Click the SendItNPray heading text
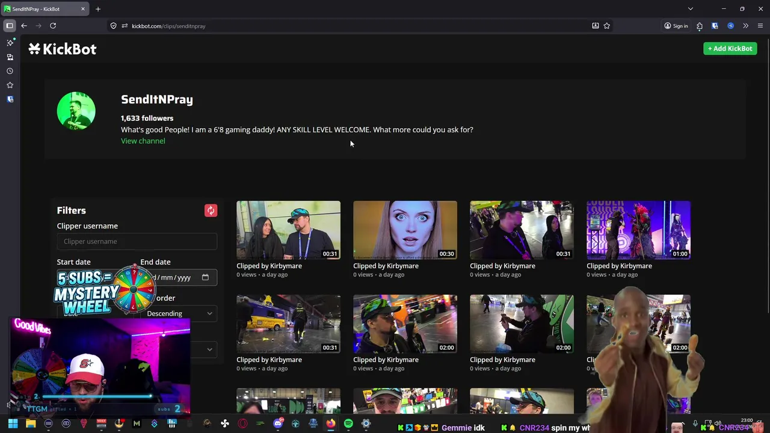 coord(157,100)
